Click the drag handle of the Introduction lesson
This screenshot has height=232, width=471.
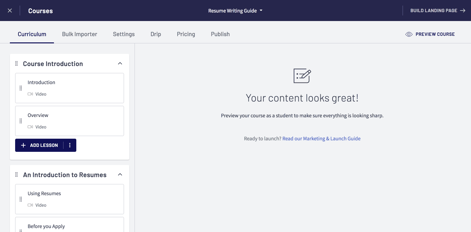point(21,88)
